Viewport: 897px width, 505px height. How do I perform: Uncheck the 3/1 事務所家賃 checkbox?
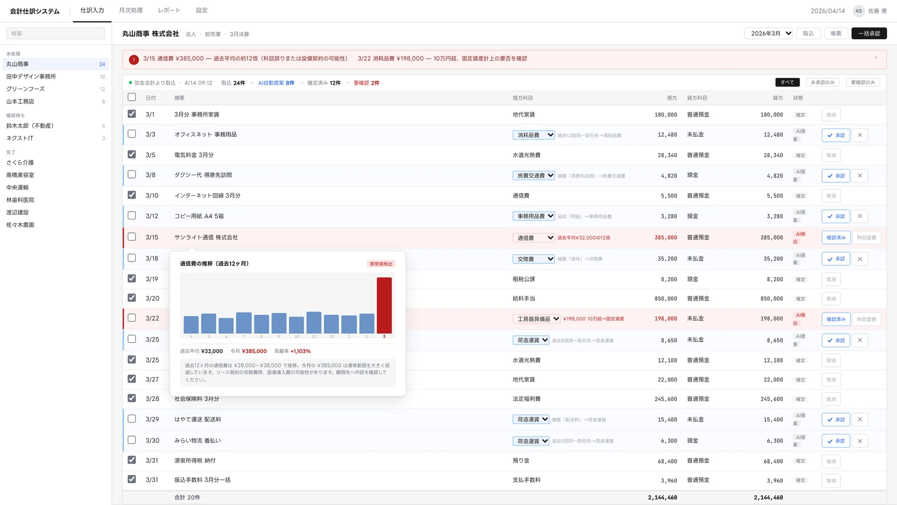132,114
